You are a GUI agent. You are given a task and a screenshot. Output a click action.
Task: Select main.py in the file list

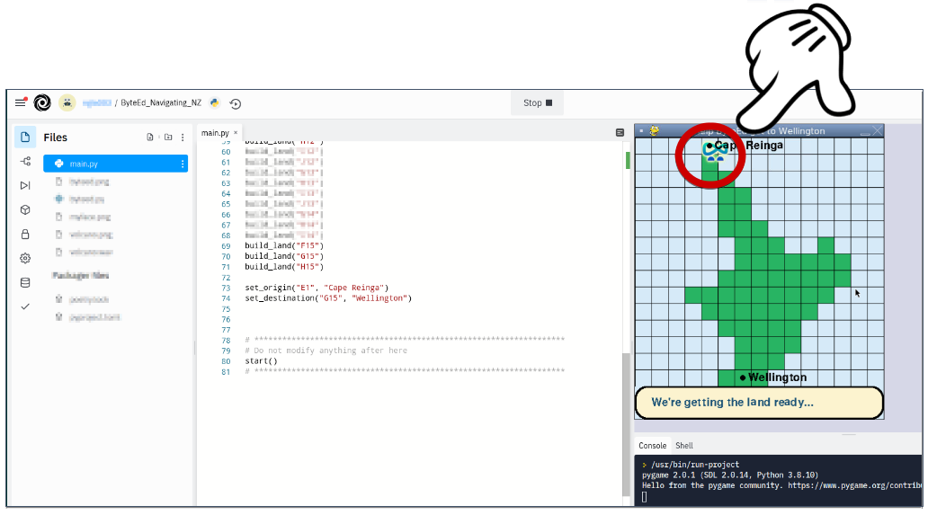[x=115, y=164]
